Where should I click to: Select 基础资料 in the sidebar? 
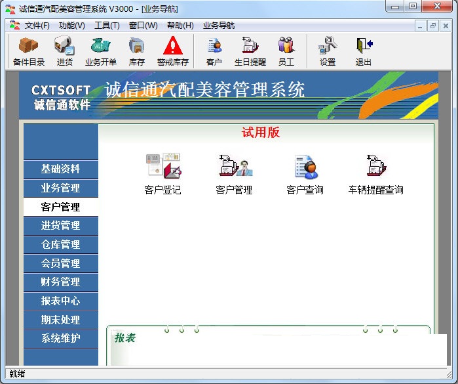pyautogui.click(x=61, y=169)
